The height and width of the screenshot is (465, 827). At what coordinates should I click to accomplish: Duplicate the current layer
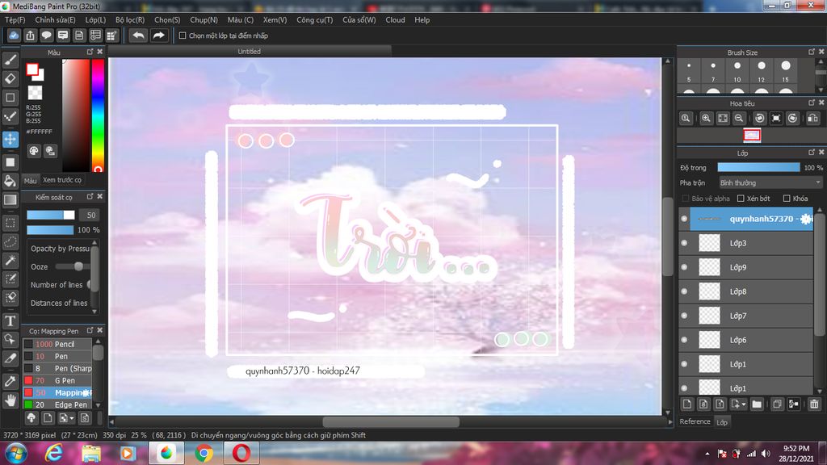(777, 404)
